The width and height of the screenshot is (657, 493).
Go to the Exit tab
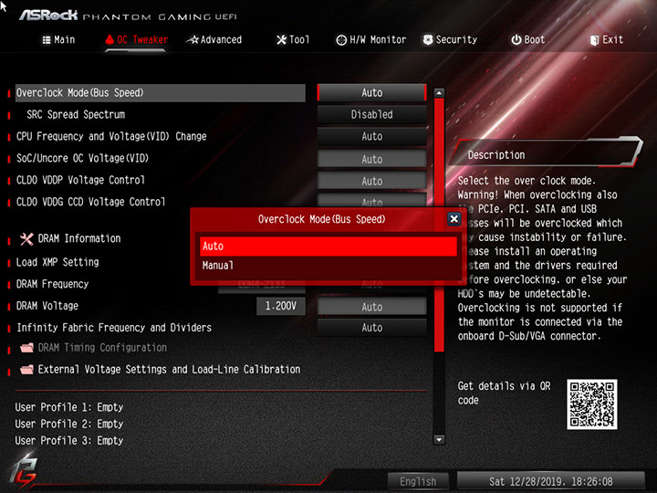[x=607, y=40]
